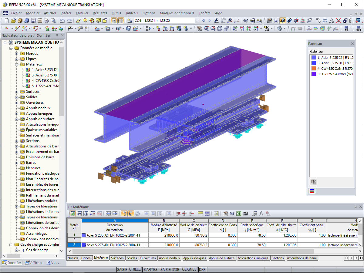Toggle the table display icon

point(121,21)
